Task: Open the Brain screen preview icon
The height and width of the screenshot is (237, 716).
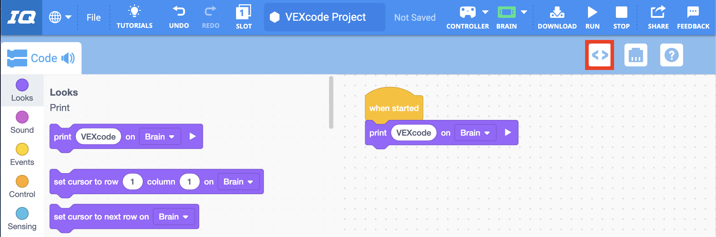Action: click(636, 55)
